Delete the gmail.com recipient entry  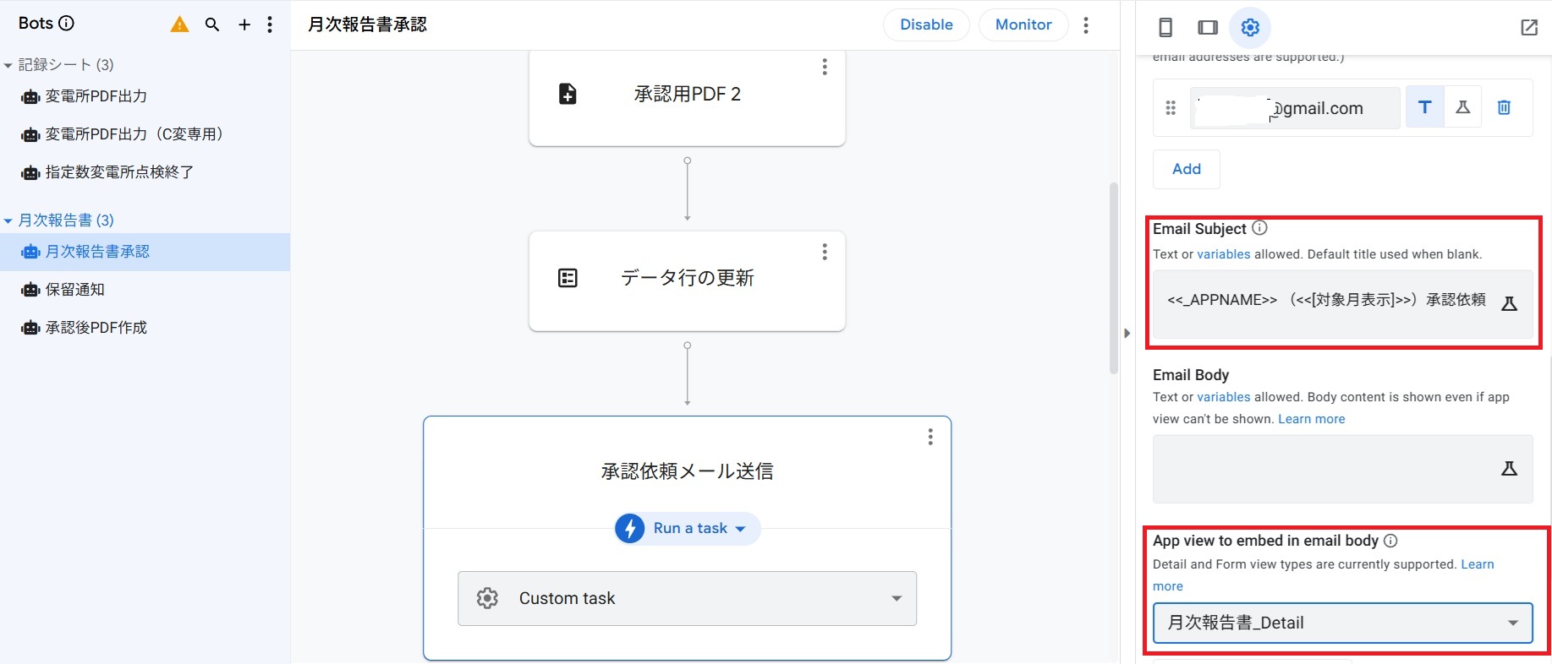click(x=1504, y=107)
